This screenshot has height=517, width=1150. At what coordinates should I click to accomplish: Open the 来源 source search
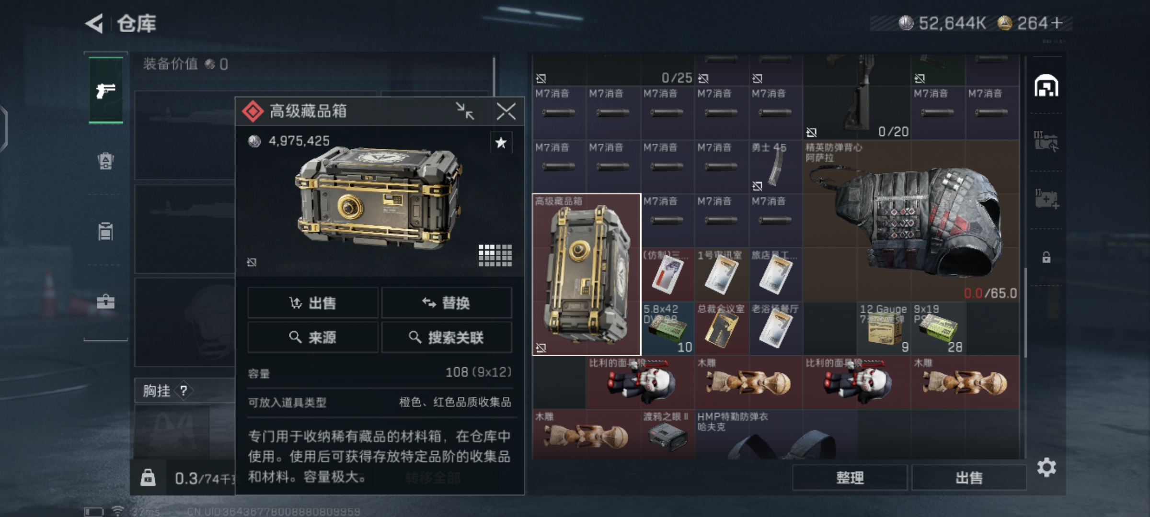(x=312, y=337)
